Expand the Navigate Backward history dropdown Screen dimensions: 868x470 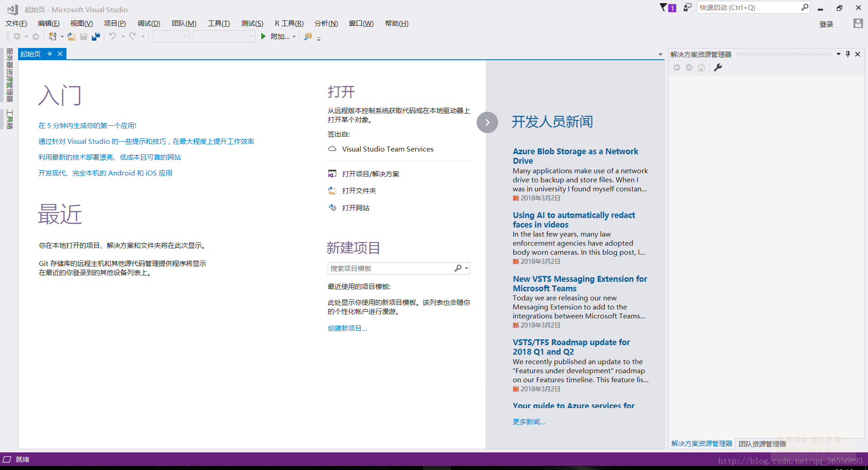(26, 37)
